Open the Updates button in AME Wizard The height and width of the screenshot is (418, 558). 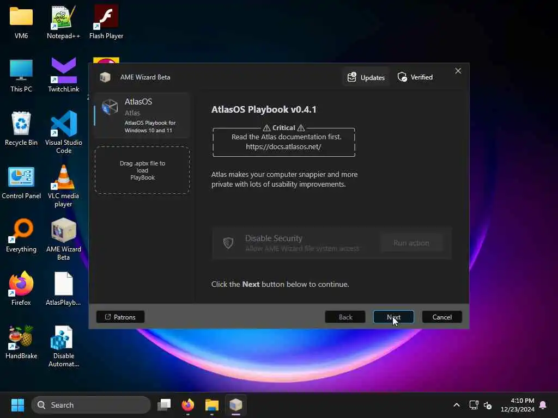click(366, 77)
